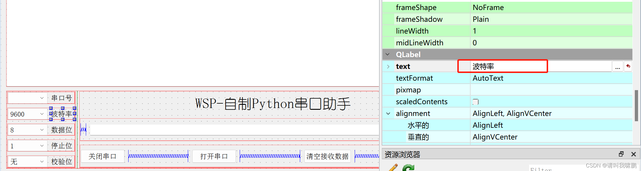
Task: Expand the text property row
Action: coord(388,67)
